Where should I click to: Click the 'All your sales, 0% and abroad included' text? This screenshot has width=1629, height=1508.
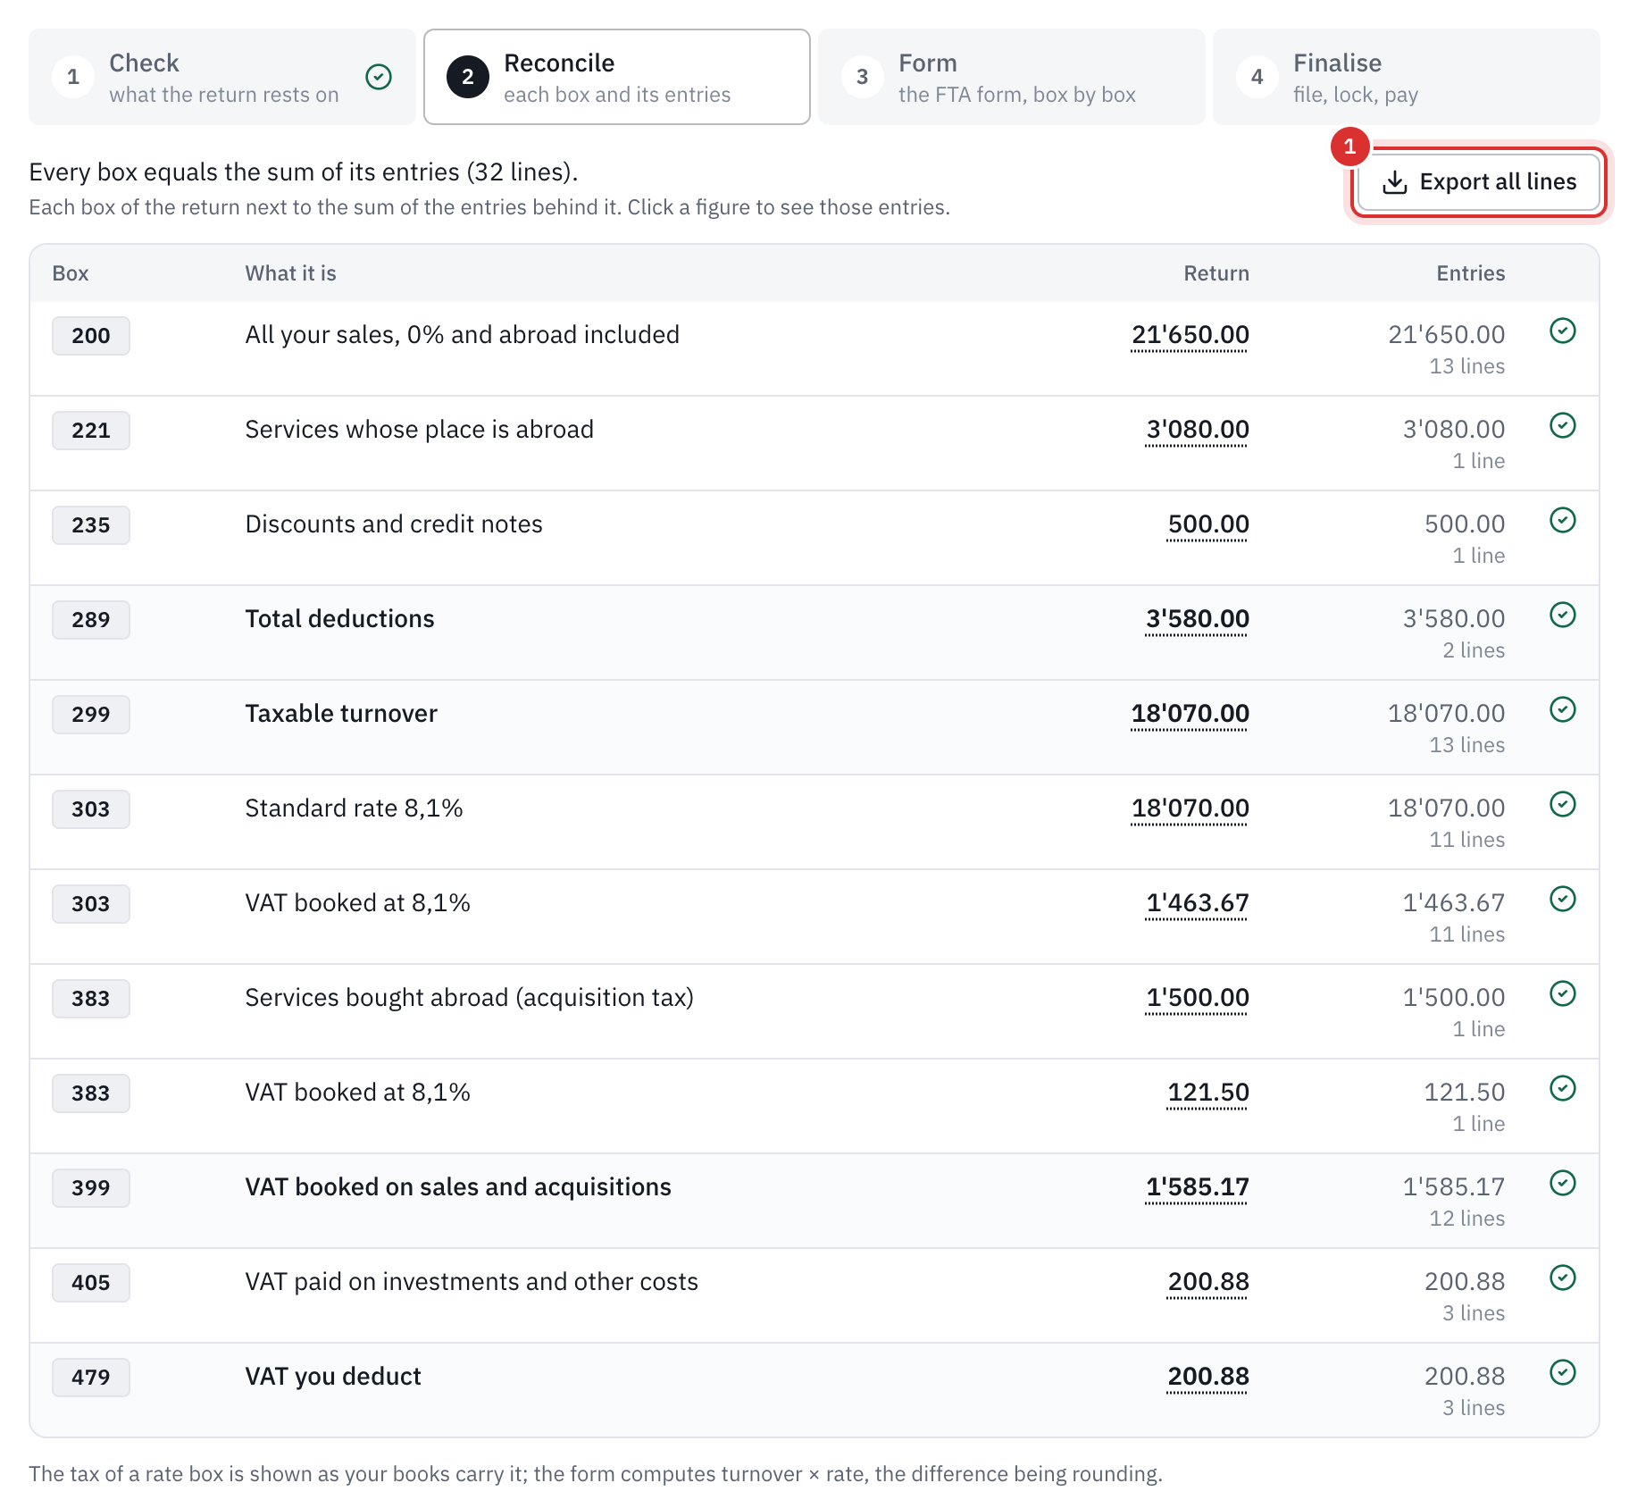pos(463,335)
